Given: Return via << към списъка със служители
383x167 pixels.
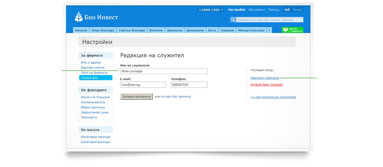Looking at the screenshot, I should (x=273, y=97).
